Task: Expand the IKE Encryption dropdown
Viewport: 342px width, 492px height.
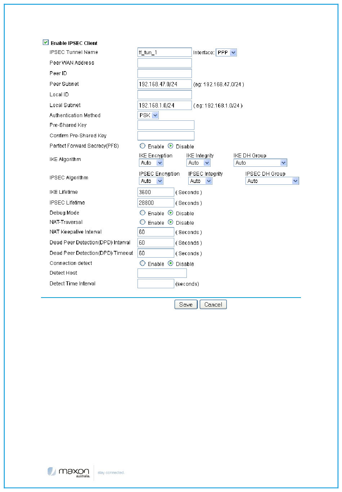Action: tap(151, 163)
